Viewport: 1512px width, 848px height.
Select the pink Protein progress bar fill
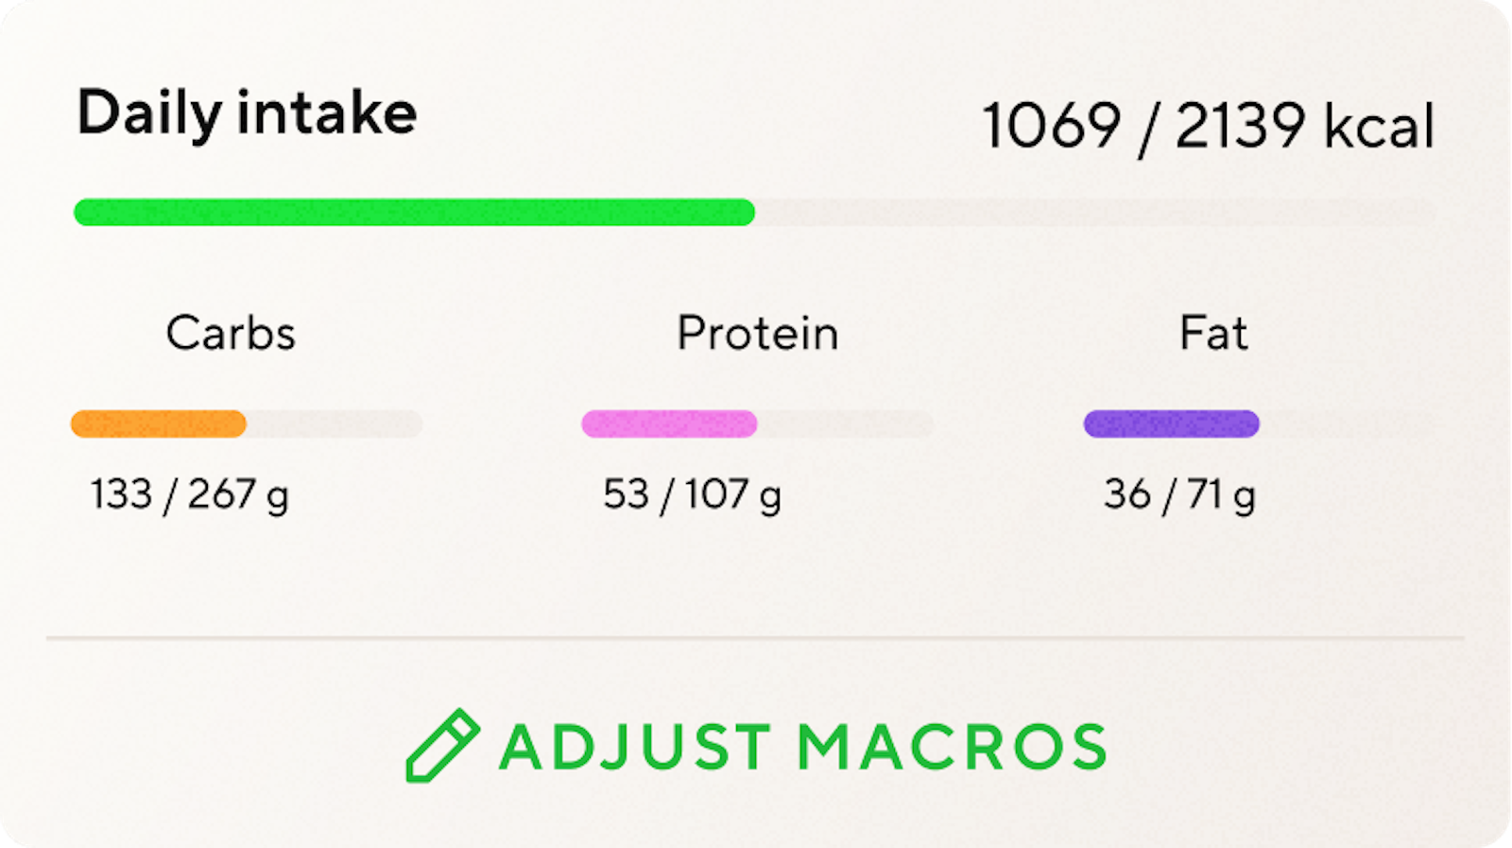[x=669, y=424]
